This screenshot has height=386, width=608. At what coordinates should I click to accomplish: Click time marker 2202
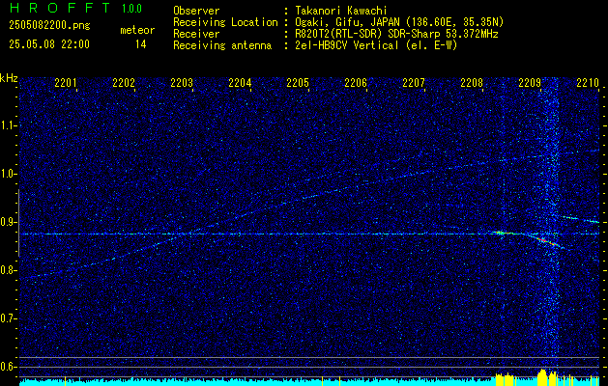click(x=124, y=82)
